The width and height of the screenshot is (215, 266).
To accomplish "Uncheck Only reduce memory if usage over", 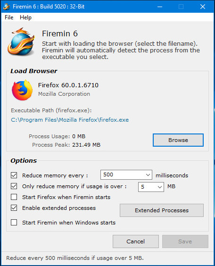I will coord(14,186).
